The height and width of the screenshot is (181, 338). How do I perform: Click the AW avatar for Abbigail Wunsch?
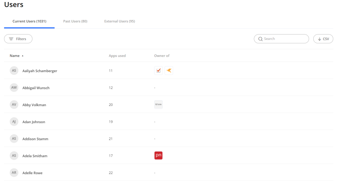point(14,88)
